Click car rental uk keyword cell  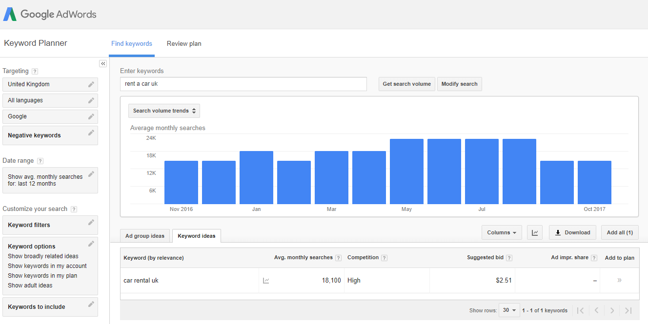pos(141,281)
